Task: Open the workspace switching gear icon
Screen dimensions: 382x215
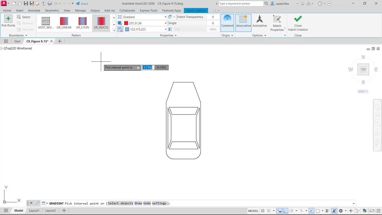Action: tap(341, 211)
